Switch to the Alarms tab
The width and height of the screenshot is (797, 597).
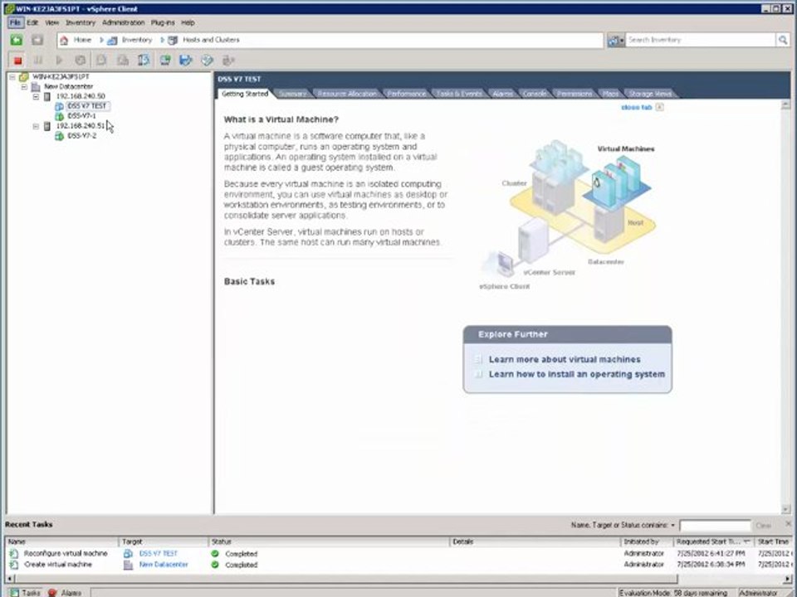tap(503, 94)
